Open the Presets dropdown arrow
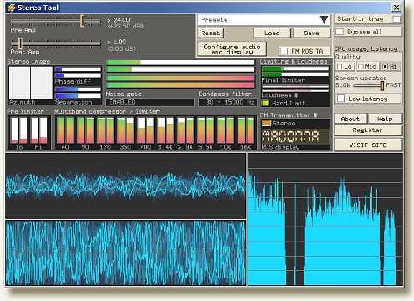 [x=324, y=20]
